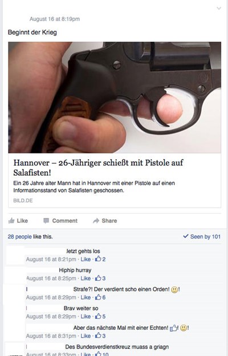This screenshot has height=356, width=228.
Task: Click the BILD.DE source link
Action: 23,200
